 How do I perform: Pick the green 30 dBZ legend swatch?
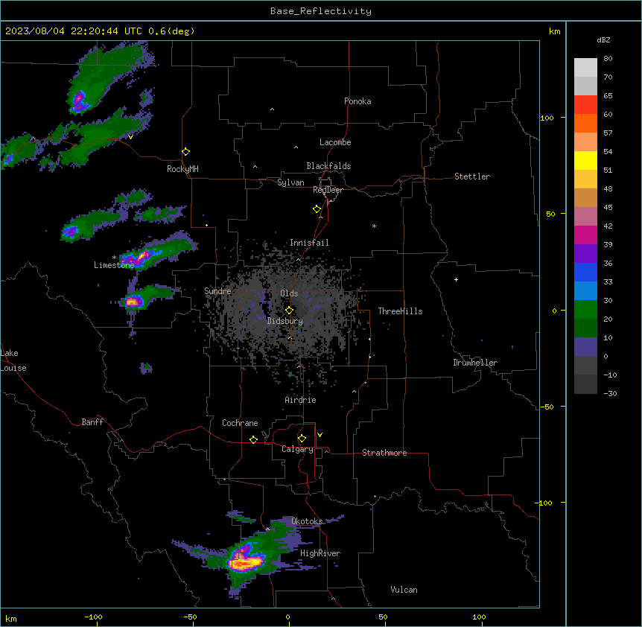click(585, 310)
